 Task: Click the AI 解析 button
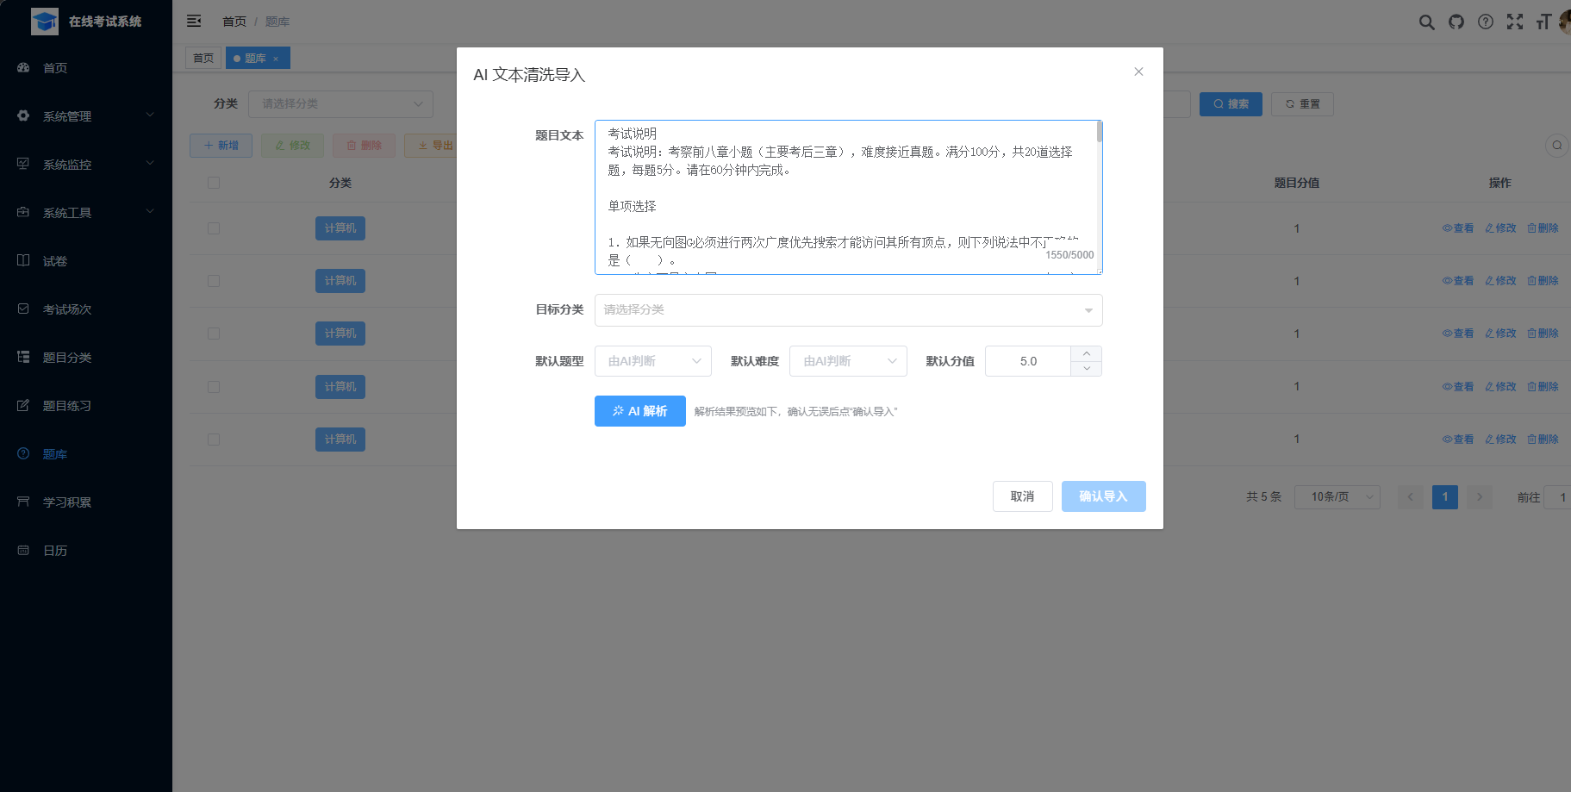coord(639,411)
